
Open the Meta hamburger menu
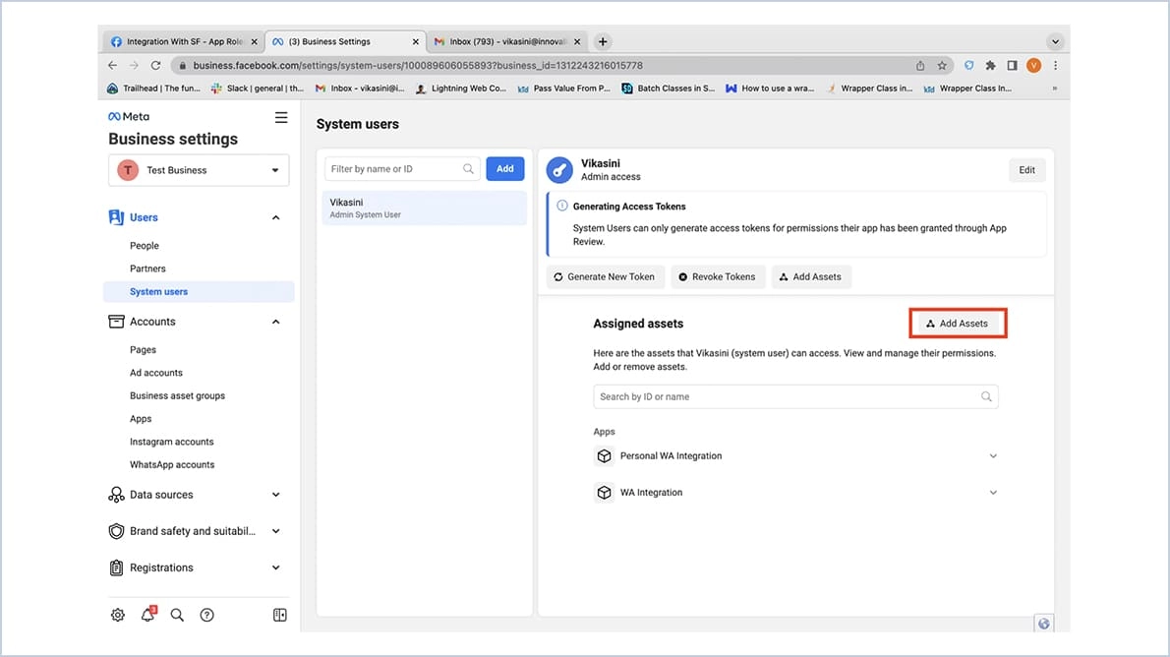tap(281, 117)
